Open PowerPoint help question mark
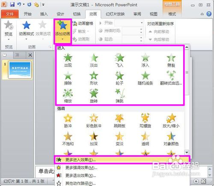Viewport: 214px width, 186px height. (x=209, y=14)
